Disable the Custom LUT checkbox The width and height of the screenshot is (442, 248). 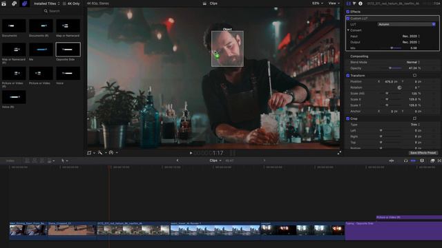348,19
